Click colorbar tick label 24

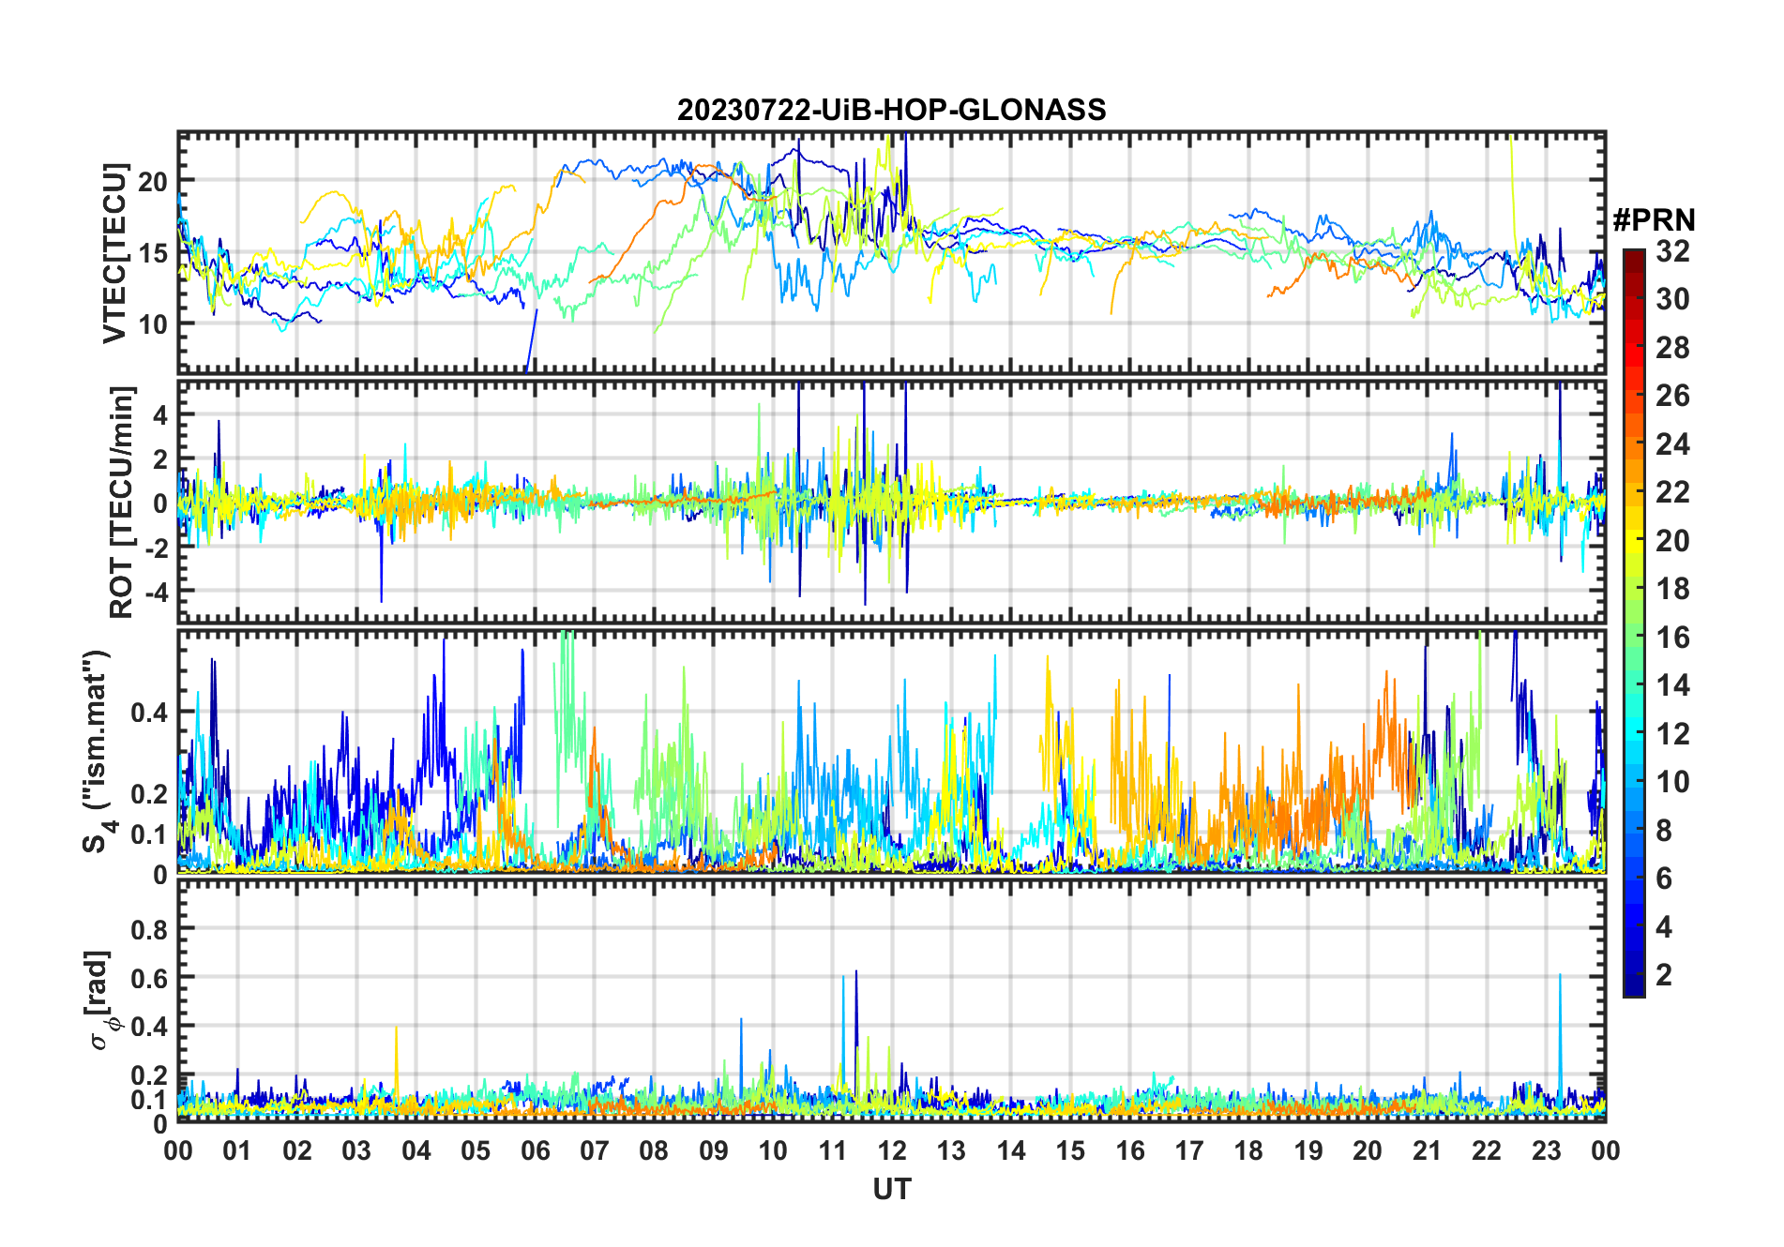pyautogui.click(x=1672, y=444)
